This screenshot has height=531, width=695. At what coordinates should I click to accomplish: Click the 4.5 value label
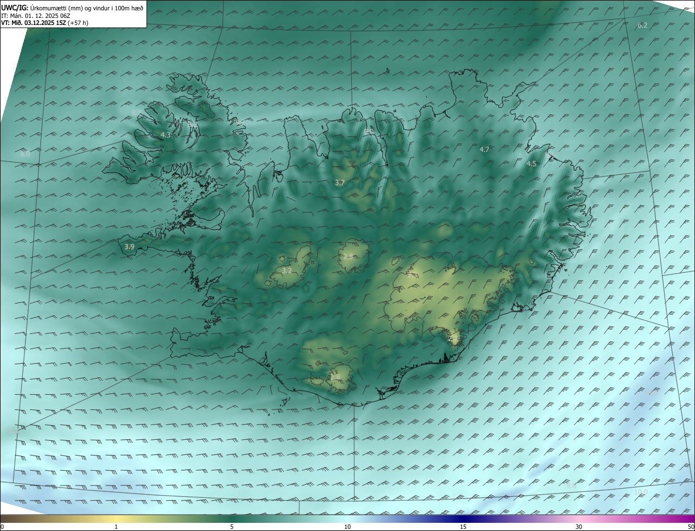pos(532,163)
